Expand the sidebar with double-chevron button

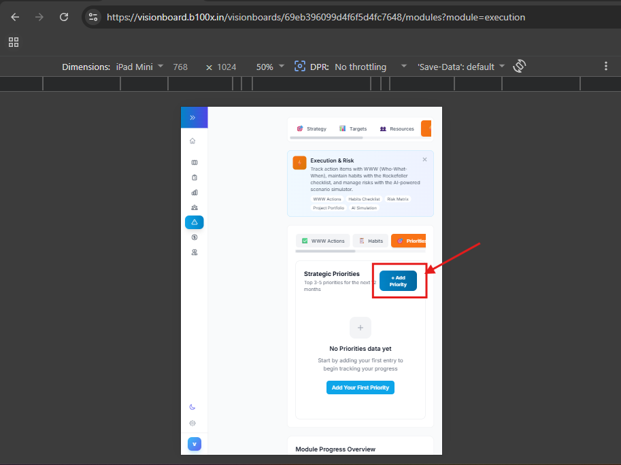coord(192,118)
